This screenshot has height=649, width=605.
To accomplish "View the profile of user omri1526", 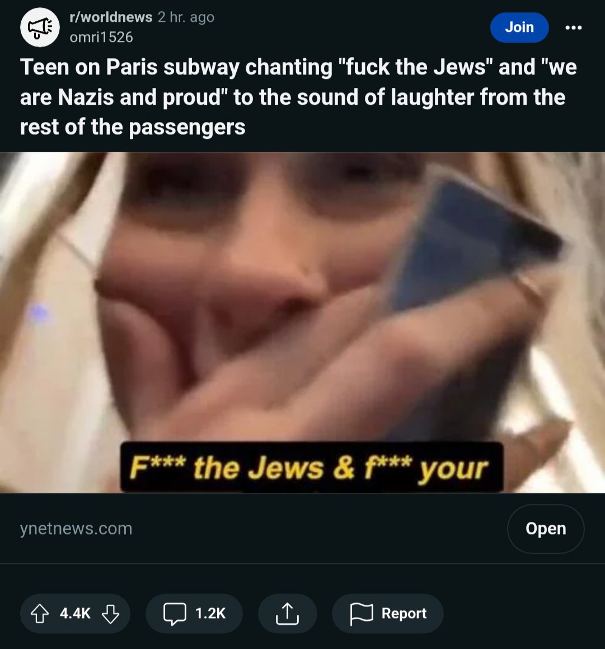I will [x=101, y=38].
